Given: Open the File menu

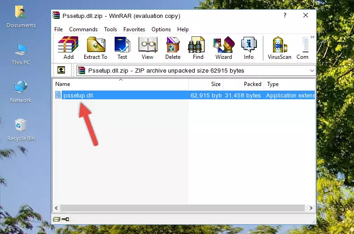Looking at the screenshot, I should pyautogui.click(x=58, y=29).
